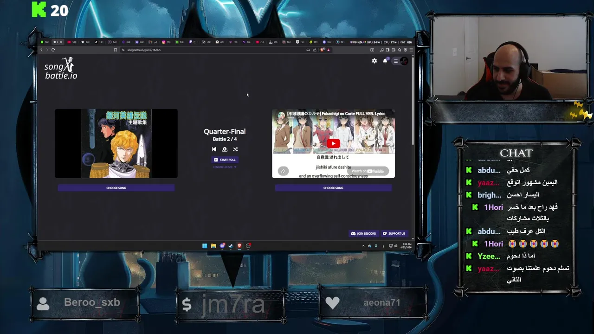Play the left video thumbnail with blond character
This screenshot has width=594, height=334.
(x=116, y=143)
